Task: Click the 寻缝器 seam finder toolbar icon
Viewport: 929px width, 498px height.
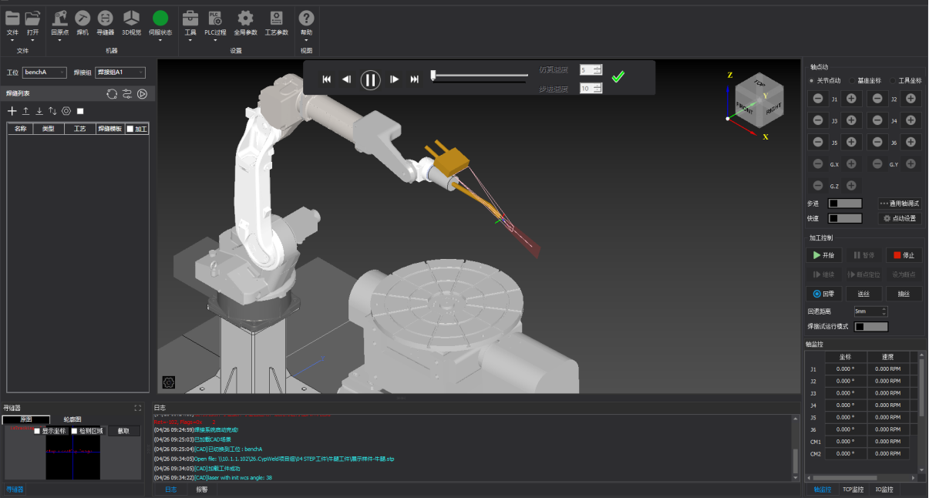Action: 106,19
